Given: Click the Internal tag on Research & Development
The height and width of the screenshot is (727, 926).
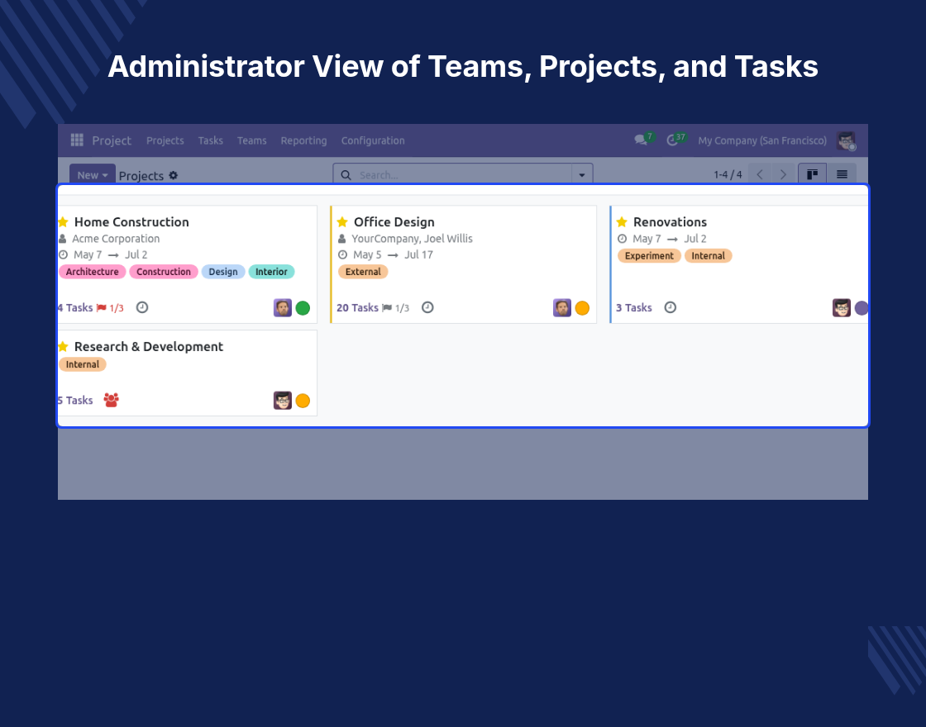Looking at the screenshot, I should (82, 364).
